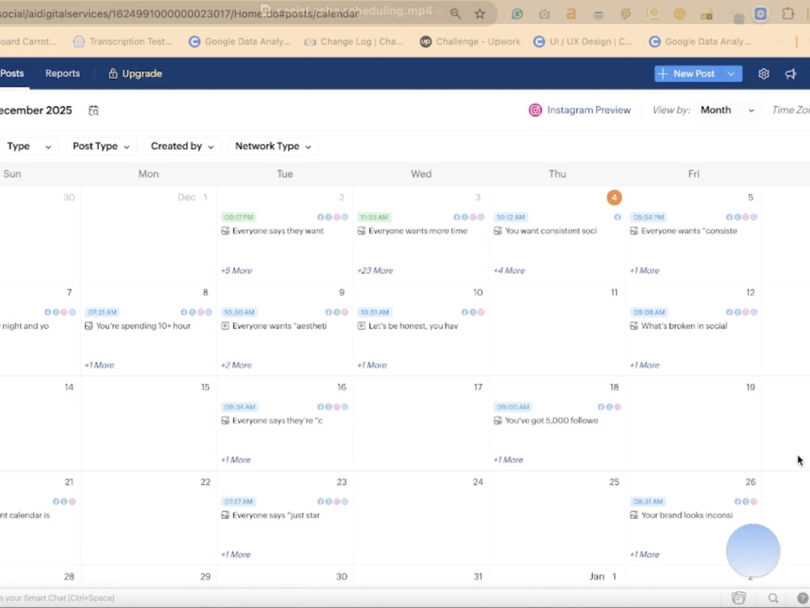Screen dimensions: 810x608
Task: Select the Posts tab
Action: click(12, 74)
